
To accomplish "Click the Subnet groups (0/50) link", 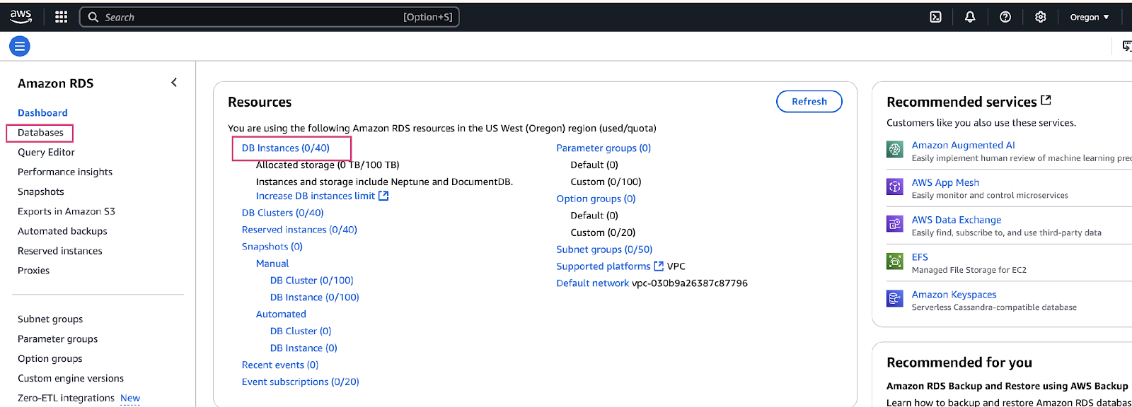I will coord(604,249).
